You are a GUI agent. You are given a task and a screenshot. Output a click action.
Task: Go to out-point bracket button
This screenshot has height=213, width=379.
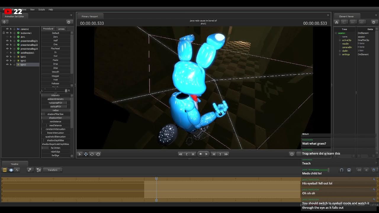220,154
